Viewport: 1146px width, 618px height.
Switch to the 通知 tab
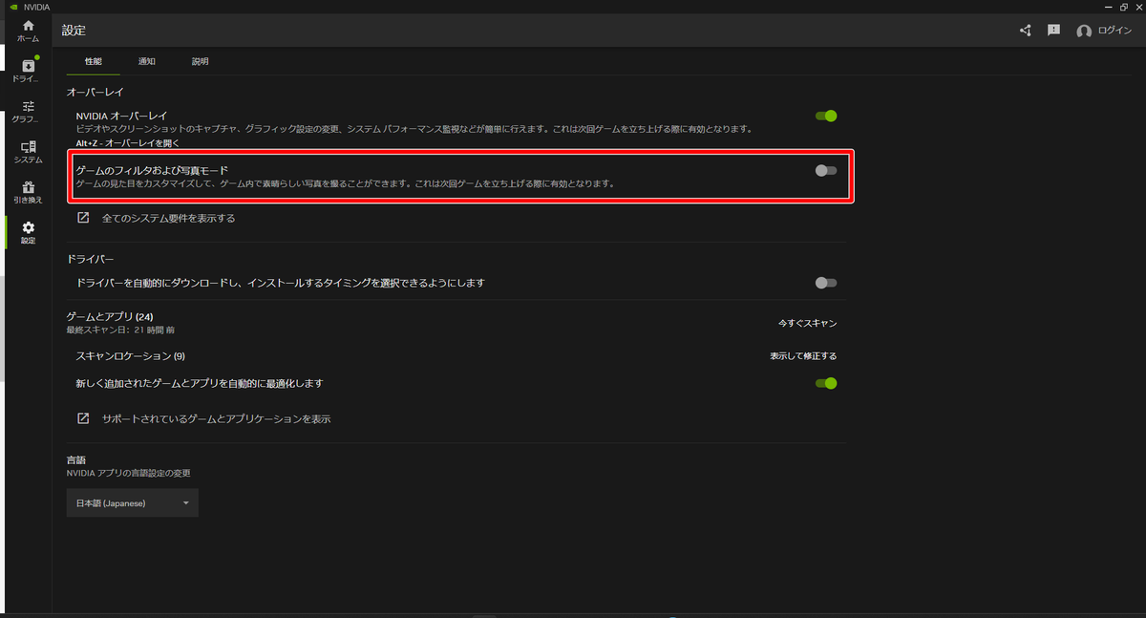(146, 61)
